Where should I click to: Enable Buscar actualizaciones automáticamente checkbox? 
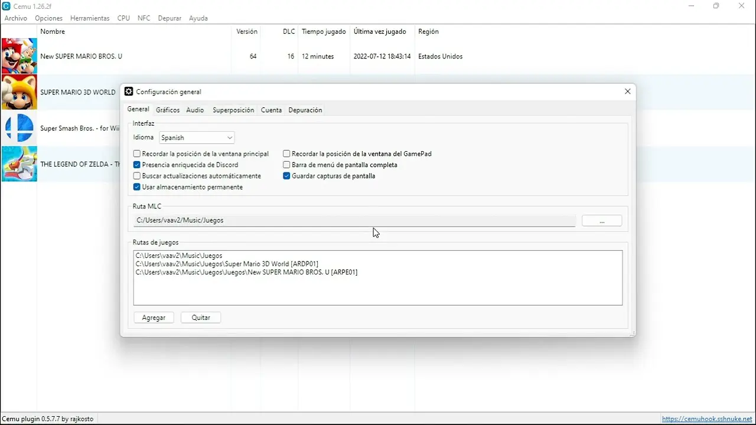pos(137,176)
